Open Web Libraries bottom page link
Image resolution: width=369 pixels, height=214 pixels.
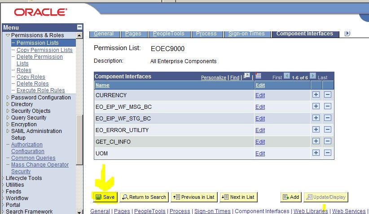tap(311, 211)
